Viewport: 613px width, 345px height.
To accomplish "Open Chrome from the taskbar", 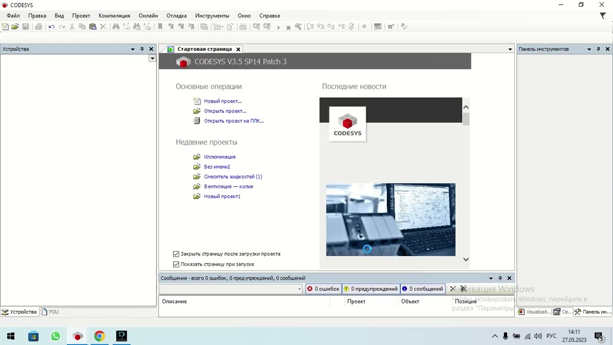I will (100, 336).
